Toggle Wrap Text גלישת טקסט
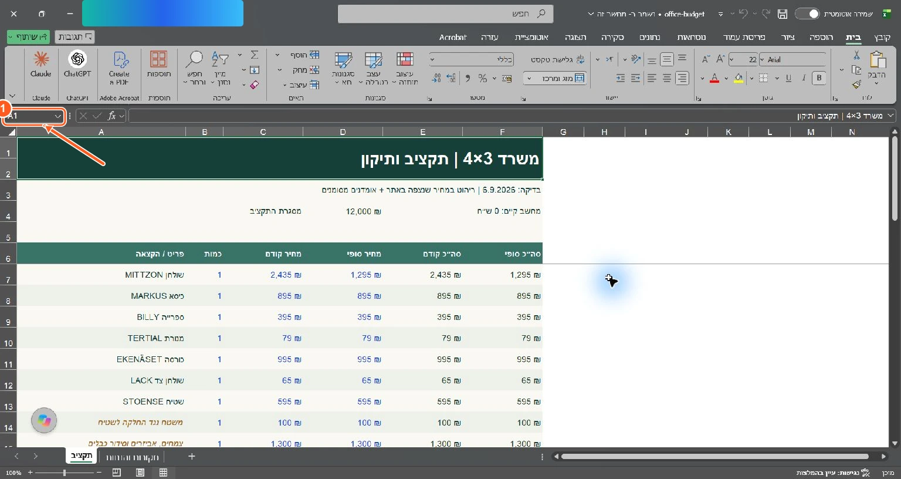The width and height of the screenshot is (901, 479). pyautogui.click(x=558, y=59)
